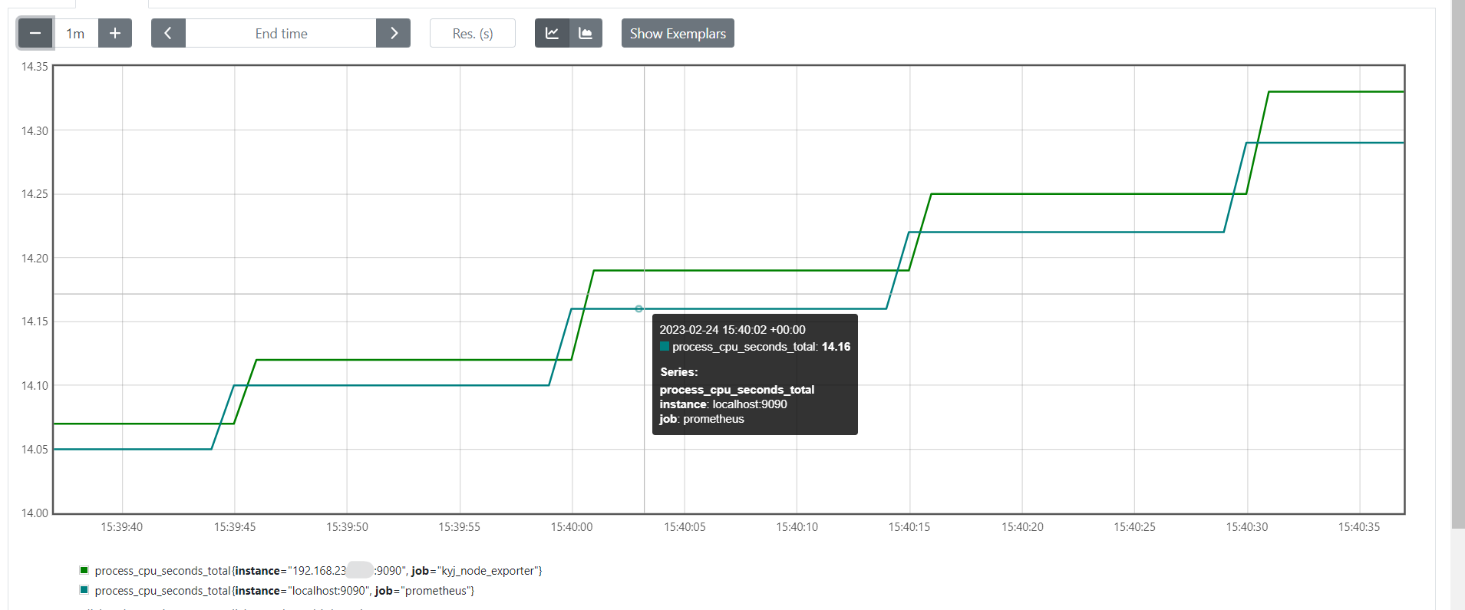This screenshot has height=610, width=1465.
Task: Go to previous end time
Action: [168, 33]
